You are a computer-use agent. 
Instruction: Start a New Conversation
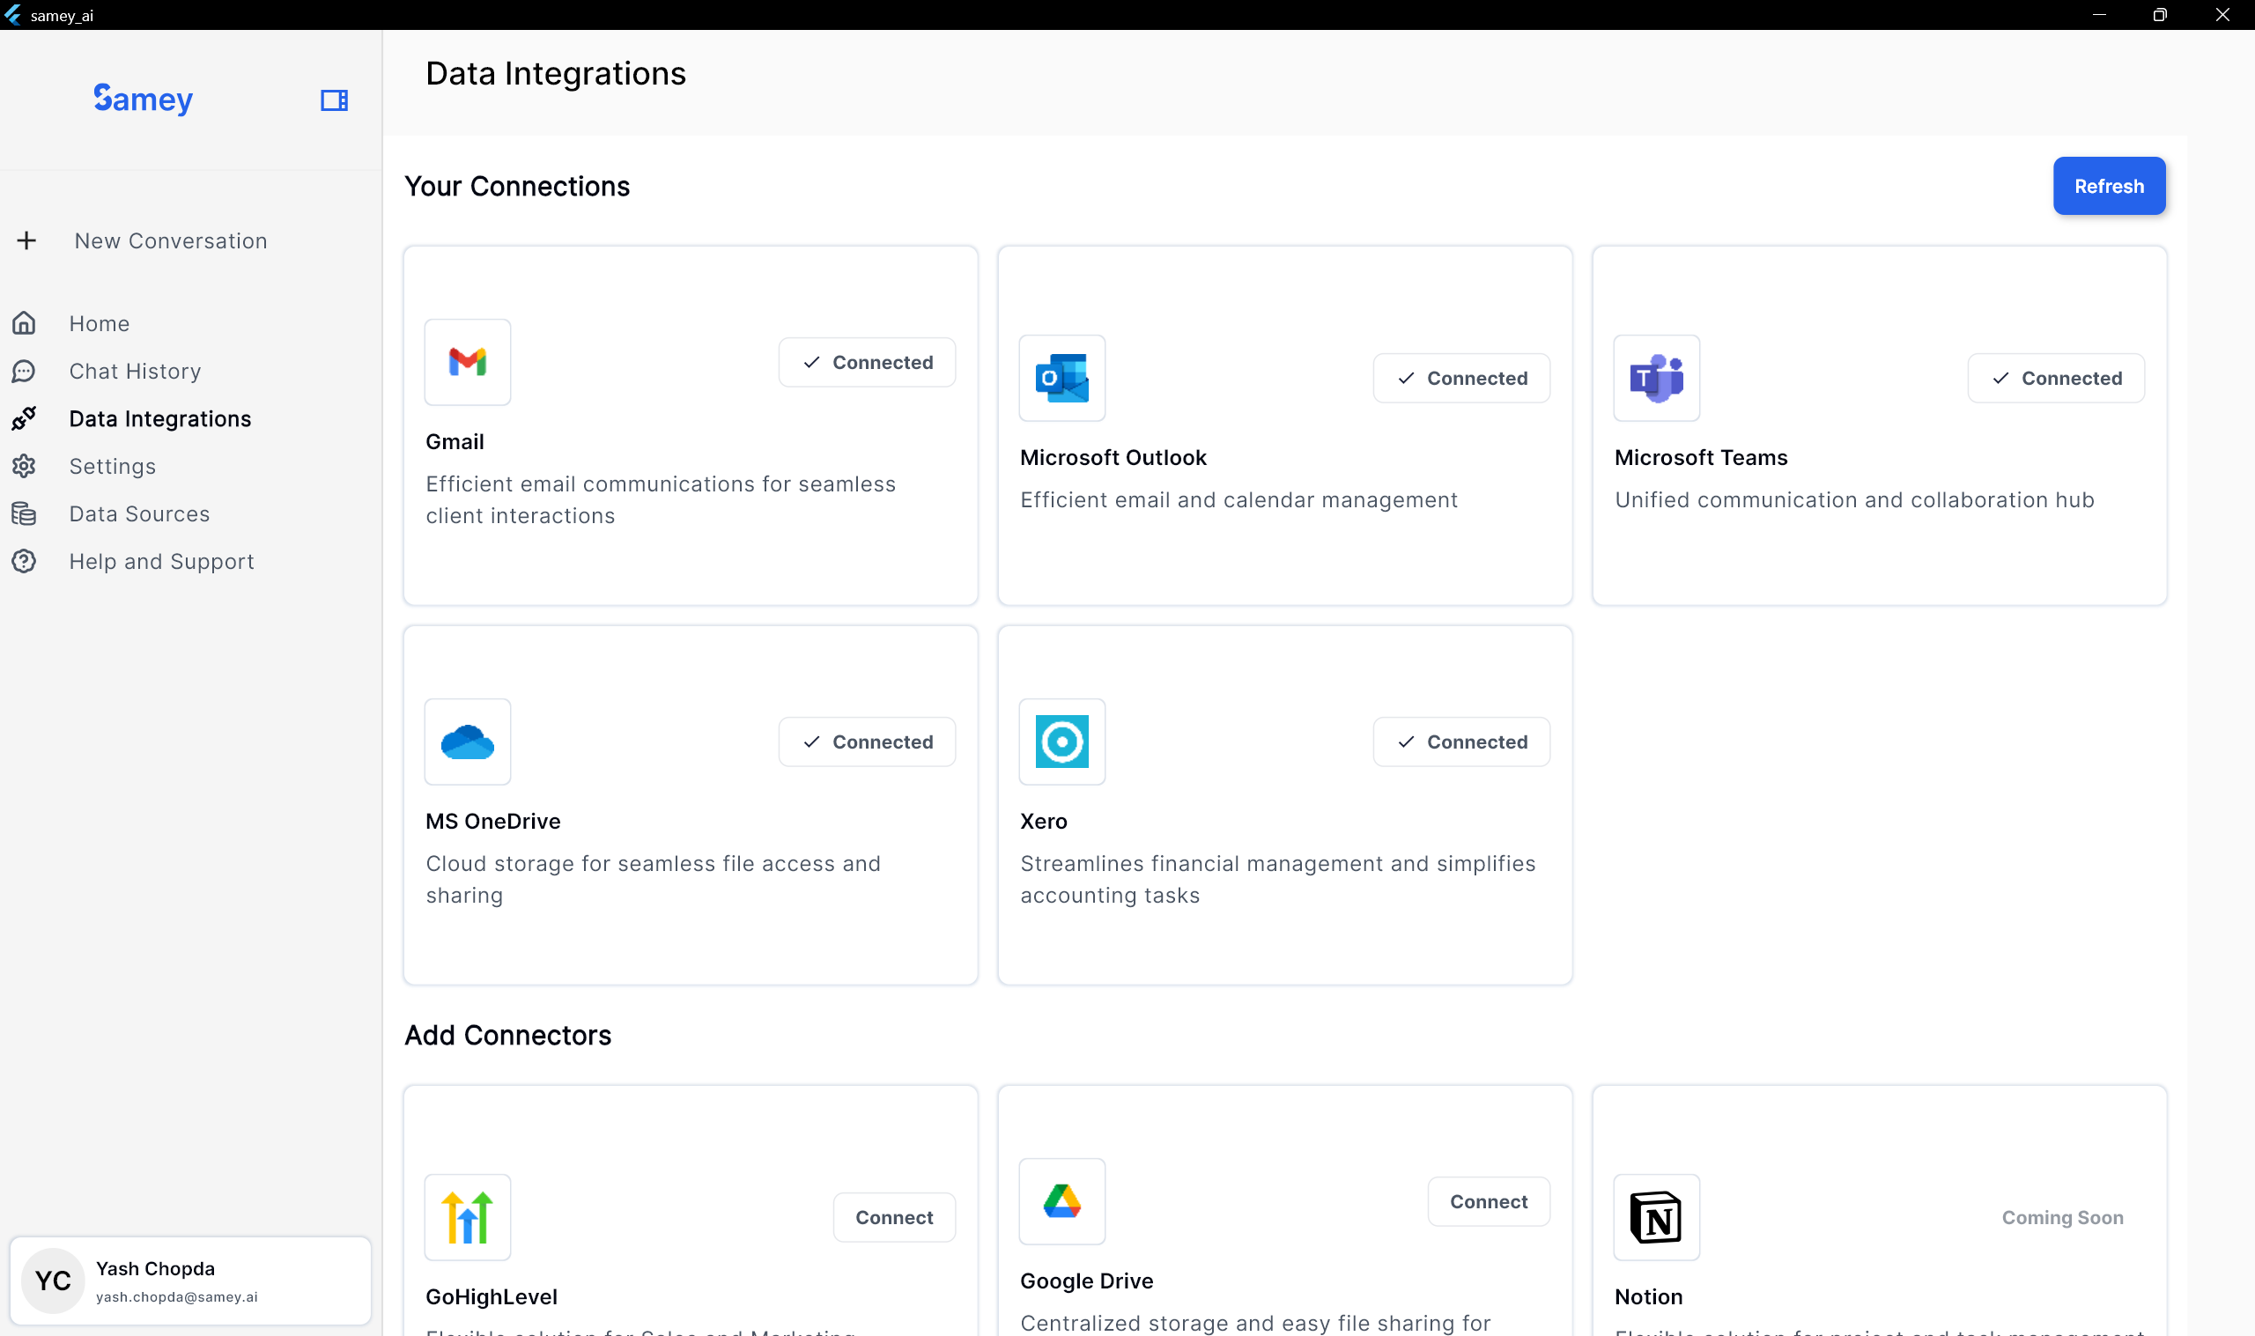tap(171, 240)
